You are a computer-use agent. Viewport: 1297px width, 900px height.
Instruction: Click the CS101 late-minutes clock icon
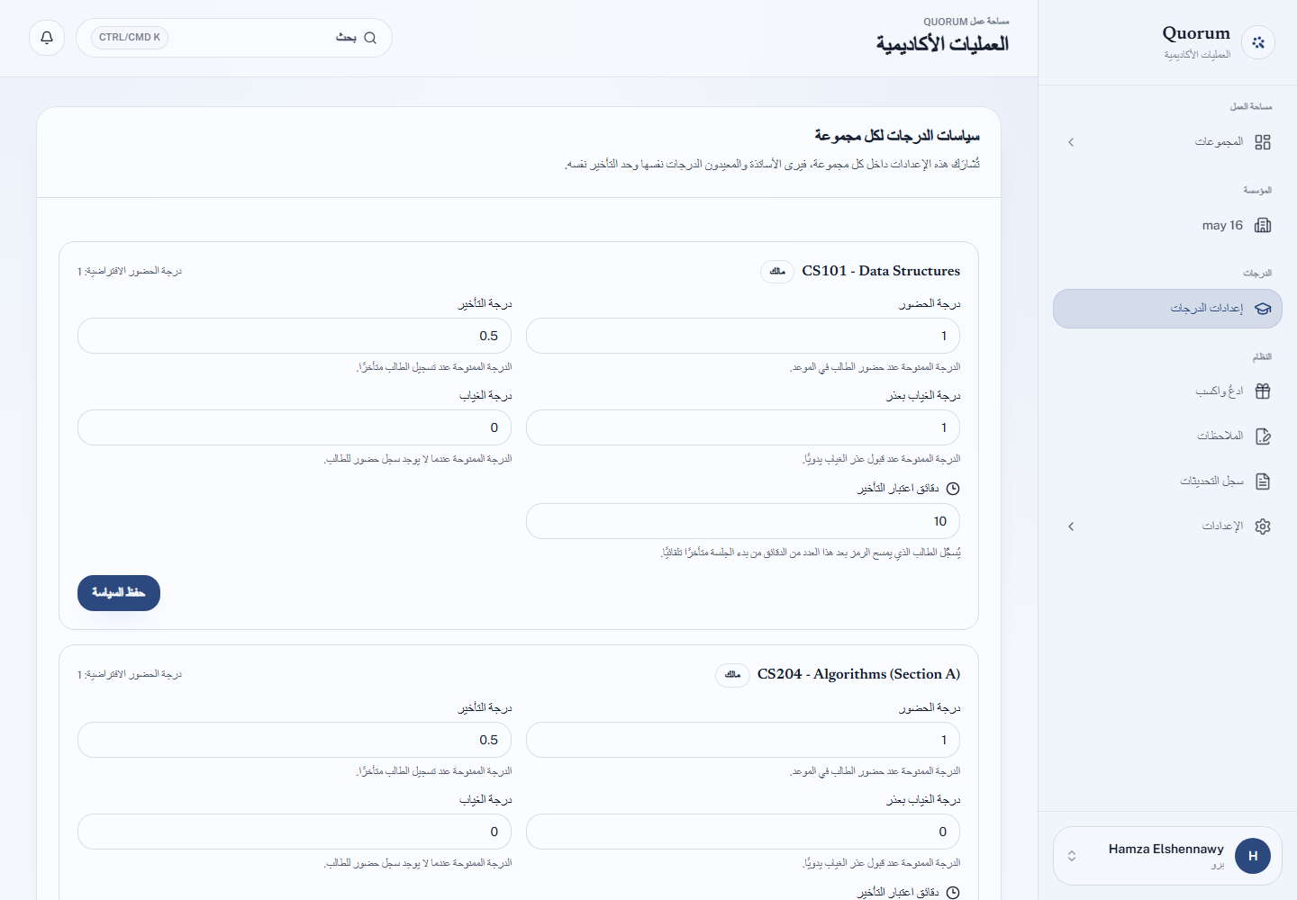953,489
